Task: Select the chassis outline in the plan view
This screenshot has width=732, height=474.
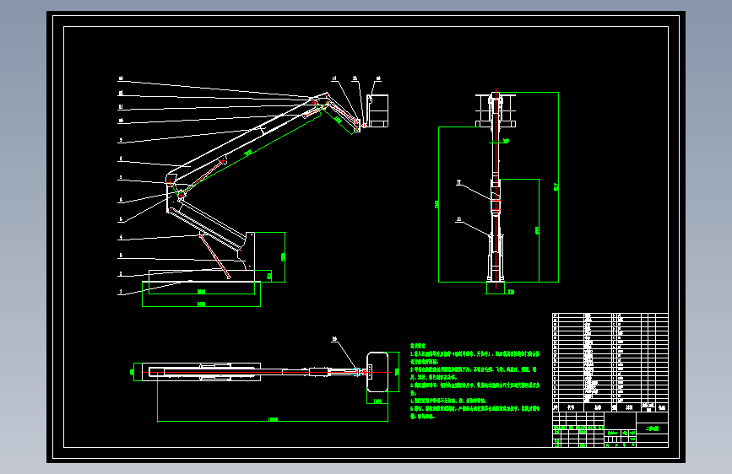Action: (x=201, y=372)
